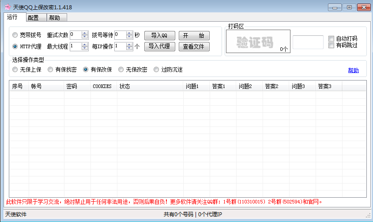Select the HTTP代理 radio option
This screenshot has height=222, width=373.
[x=15, y=46]
